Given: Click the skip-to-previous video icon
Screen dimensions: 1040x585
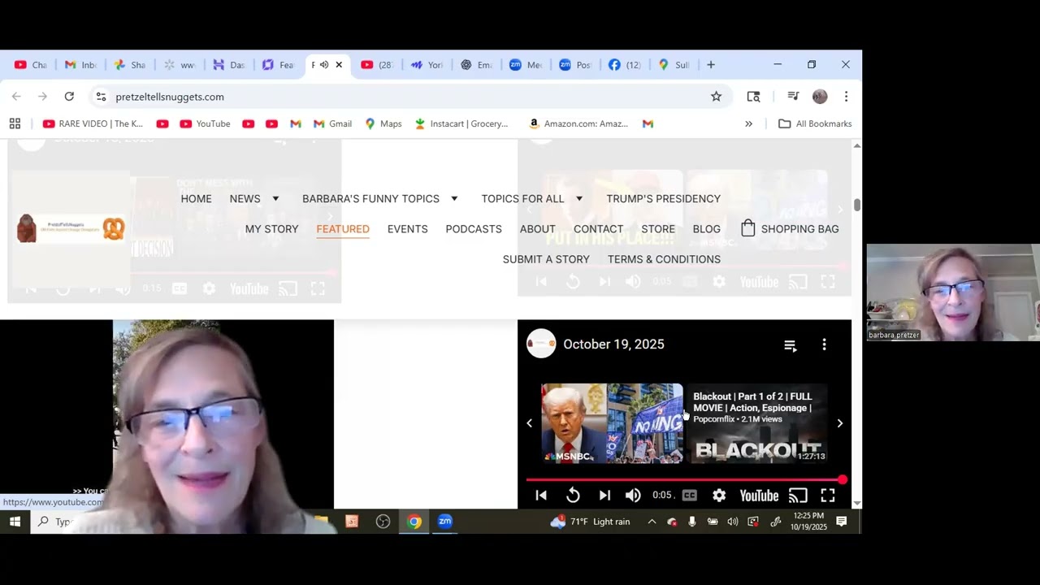Looking at the screenshot, I should tap(541, 495).
